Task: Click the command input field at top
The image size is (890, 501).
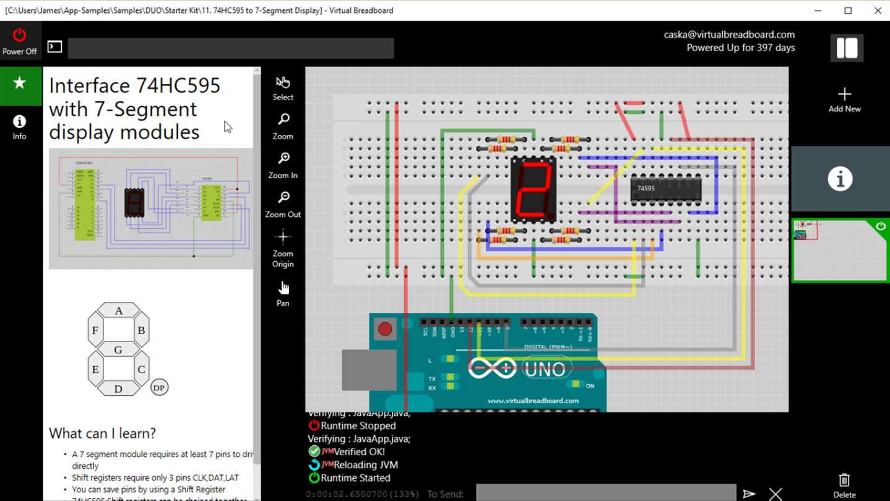Action: coord(231,48)
